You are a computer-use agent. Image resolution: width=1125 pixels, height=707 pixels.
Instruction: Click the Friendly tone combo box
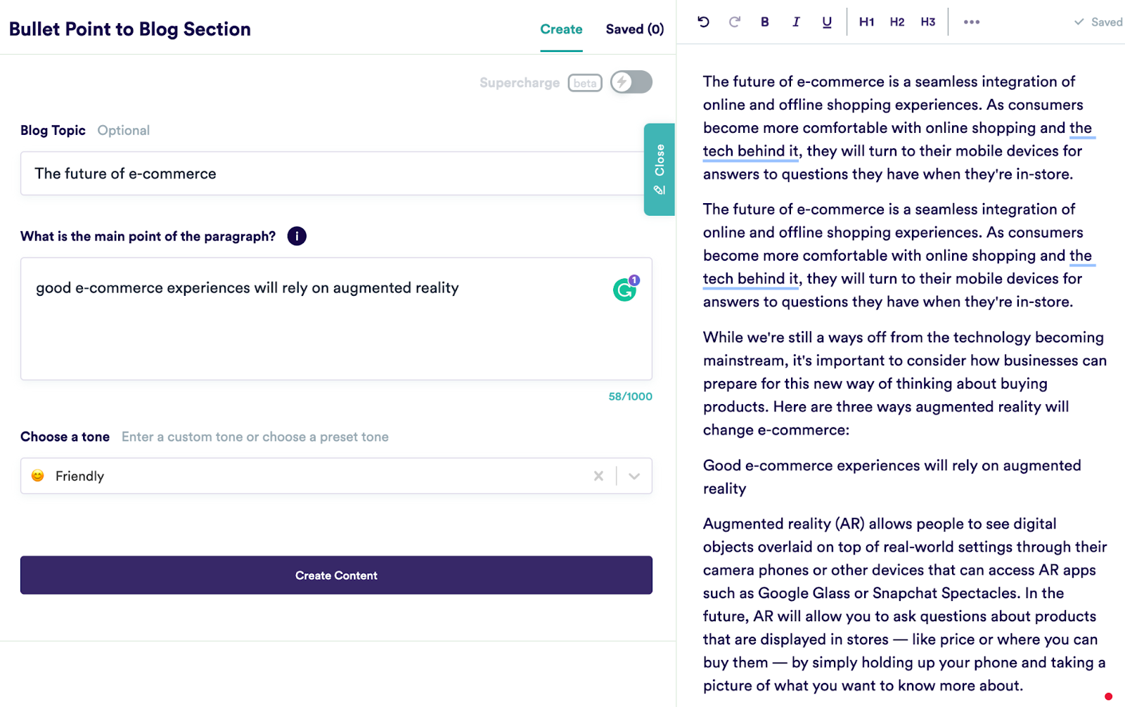(336, 476)
